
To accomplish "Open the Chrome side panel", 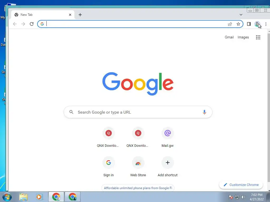I will 249,24.
